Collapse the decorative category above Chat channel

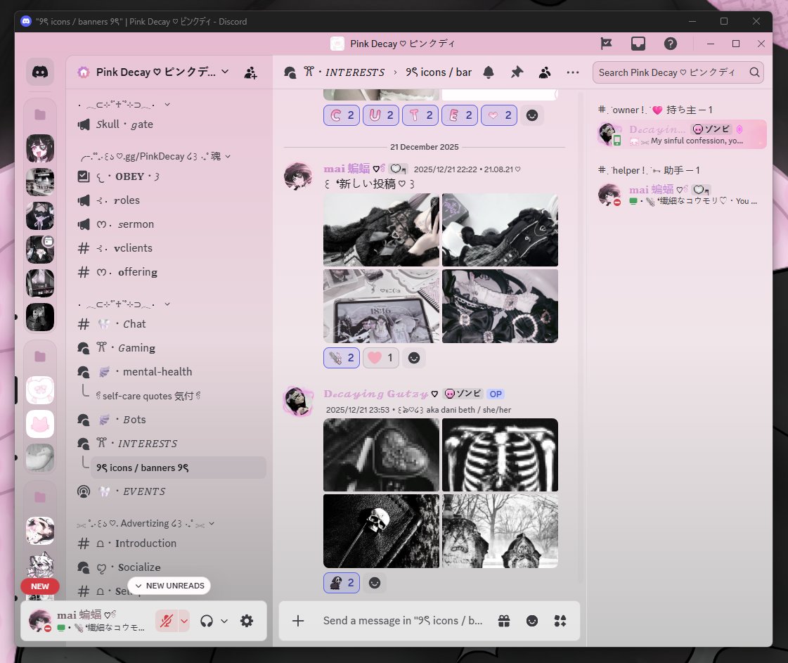tap(124, 304)
